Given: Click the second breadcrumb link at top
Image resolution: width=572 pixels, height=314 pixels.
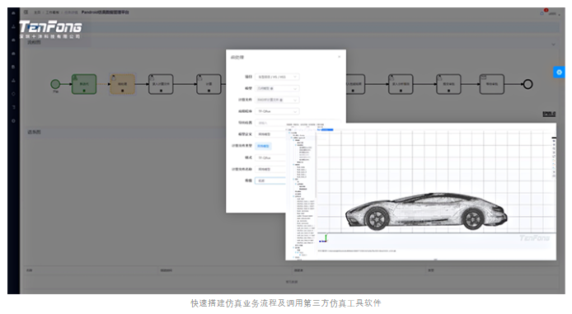Looking at the screenshot, I should (52, 12).
